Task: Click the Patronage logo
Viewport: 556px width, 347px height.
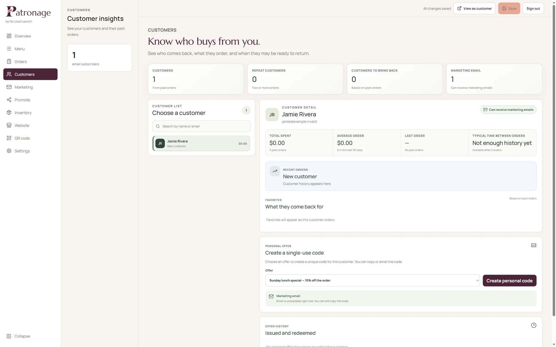Action: [x=28, y=12]
